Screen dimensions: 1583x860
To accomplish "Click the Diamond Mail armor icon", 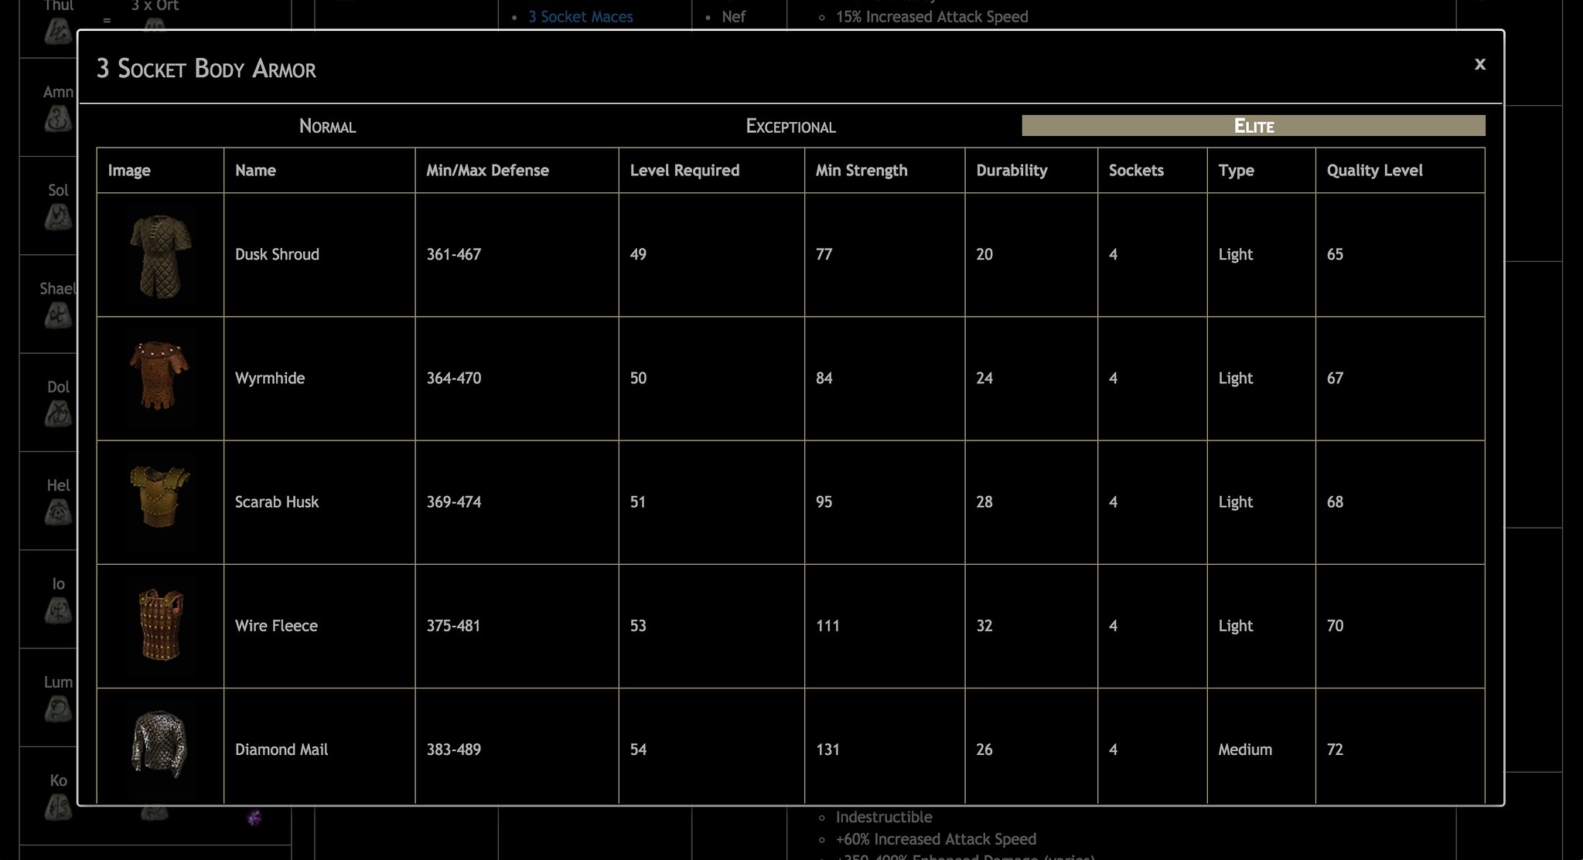I will (160, 744).
